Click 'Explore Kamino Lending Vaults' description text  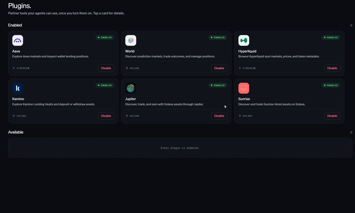point(54,104)
